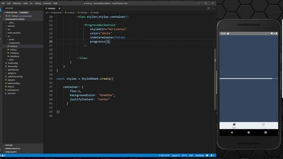The image size is (283, 159).
Task: Click components in the breadcrumb
Action: (56, 13)
